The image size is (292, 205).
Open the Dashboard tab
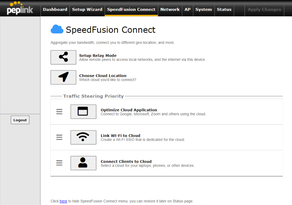55,9
